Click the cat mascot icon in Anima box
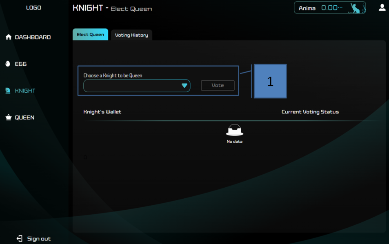This screenshot has height=244, width=389. coord(356,8)
